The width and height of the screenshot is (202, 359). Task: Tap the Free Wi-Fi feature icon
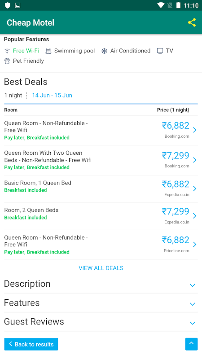[7, 51]
